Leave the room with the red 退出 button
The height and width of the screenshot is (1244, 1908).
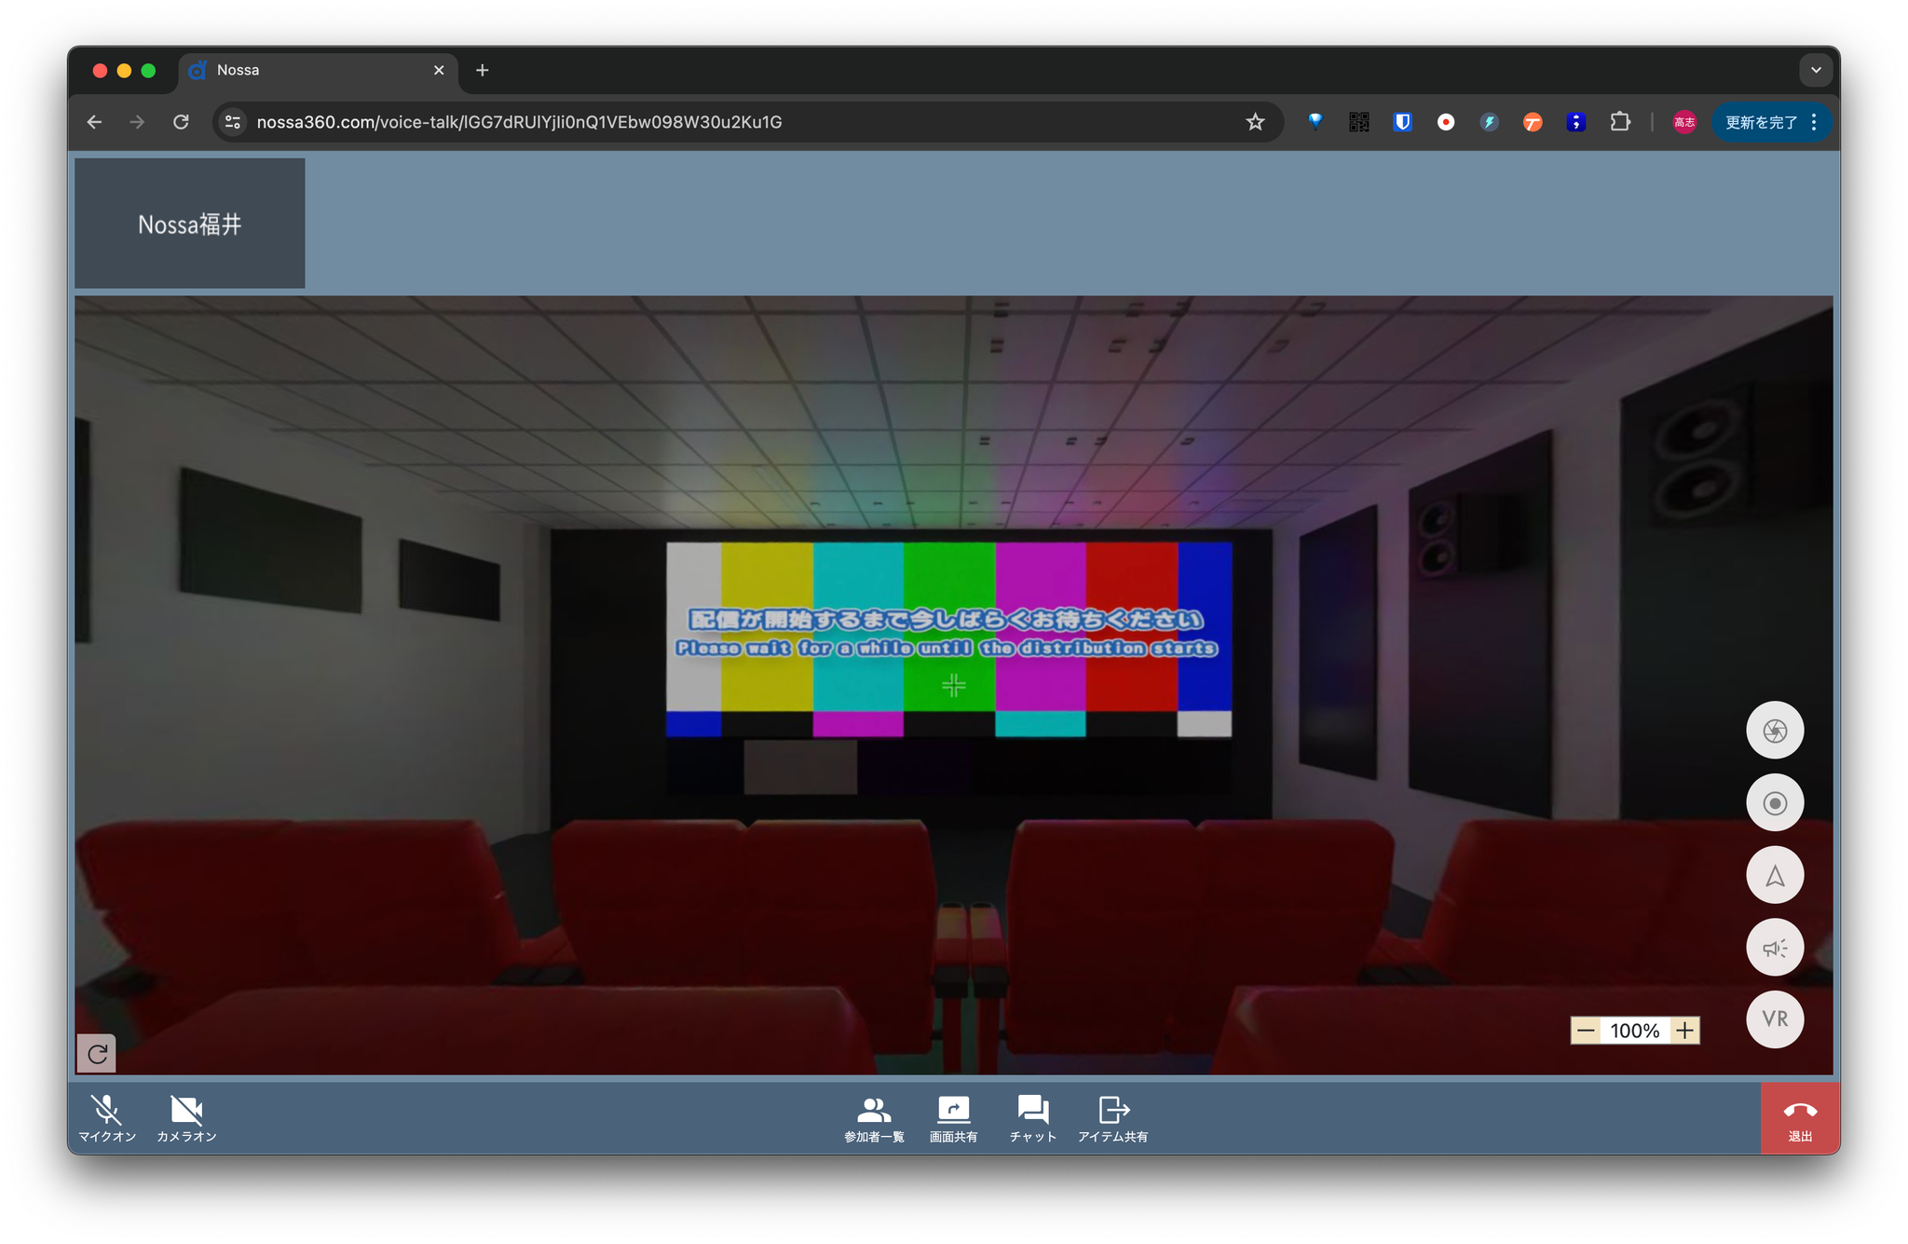click(x=1799, y=1117)
